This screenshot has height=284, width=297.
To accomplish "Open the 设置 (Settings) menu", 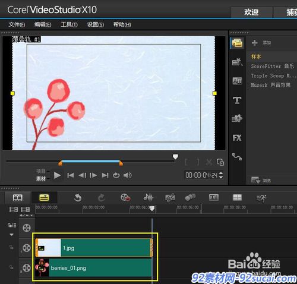I will click(x=96, y=24).
